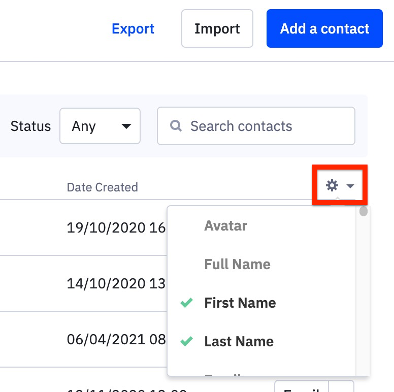Open the Status dropdown set to Any

100,126
